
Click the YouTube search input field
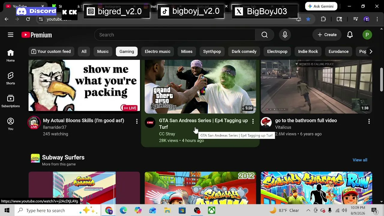pos(175,35)
